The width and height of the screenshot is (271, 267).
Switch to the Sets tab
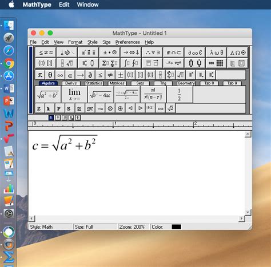point(140,83)
